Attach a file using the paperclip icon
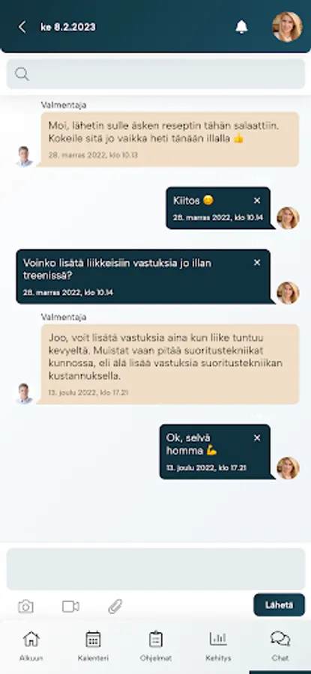The height and width of the screenshot is (674, 311). (x=115, y=607)
